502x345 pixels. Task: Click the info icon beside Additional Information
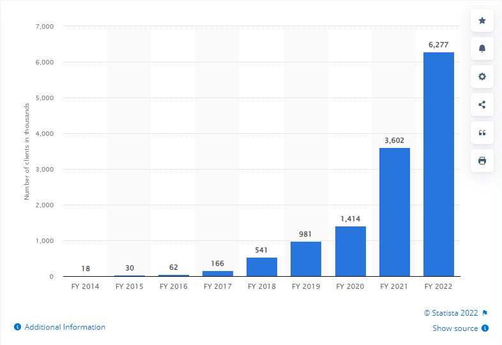tap(18, 327)
